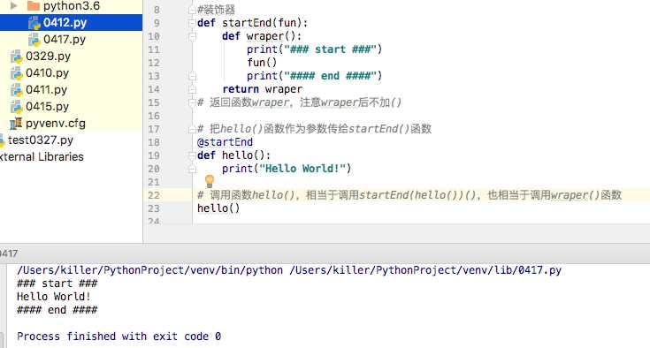This screenshot has height=348, width=650.
Task: Open the test0327.py file
Action: [41, 140]
